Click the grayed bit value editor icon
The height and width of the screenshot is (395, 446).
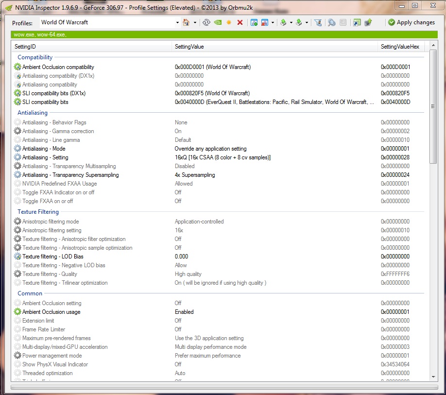point(343,22)
